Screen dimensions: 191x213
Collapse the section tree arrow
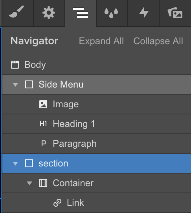coord(15,163)
